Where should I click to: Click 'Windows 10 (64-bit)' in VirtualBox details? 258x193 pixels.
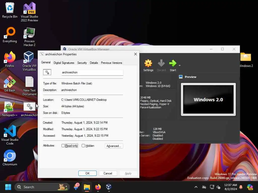point(158,86)
